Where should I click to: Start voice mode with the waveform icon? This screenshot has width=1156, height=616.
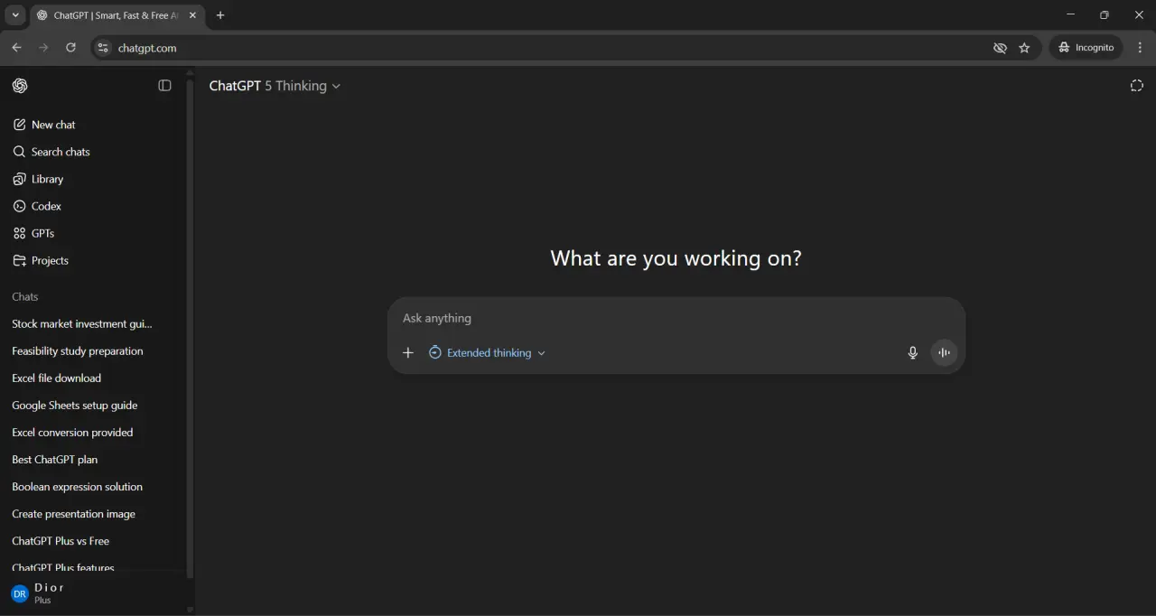coord(944,353)
